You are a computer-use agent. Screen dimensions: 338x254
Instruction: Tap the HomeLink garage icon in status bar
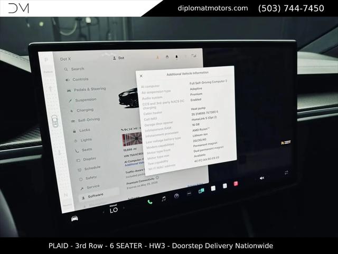[x=167, y=57]
